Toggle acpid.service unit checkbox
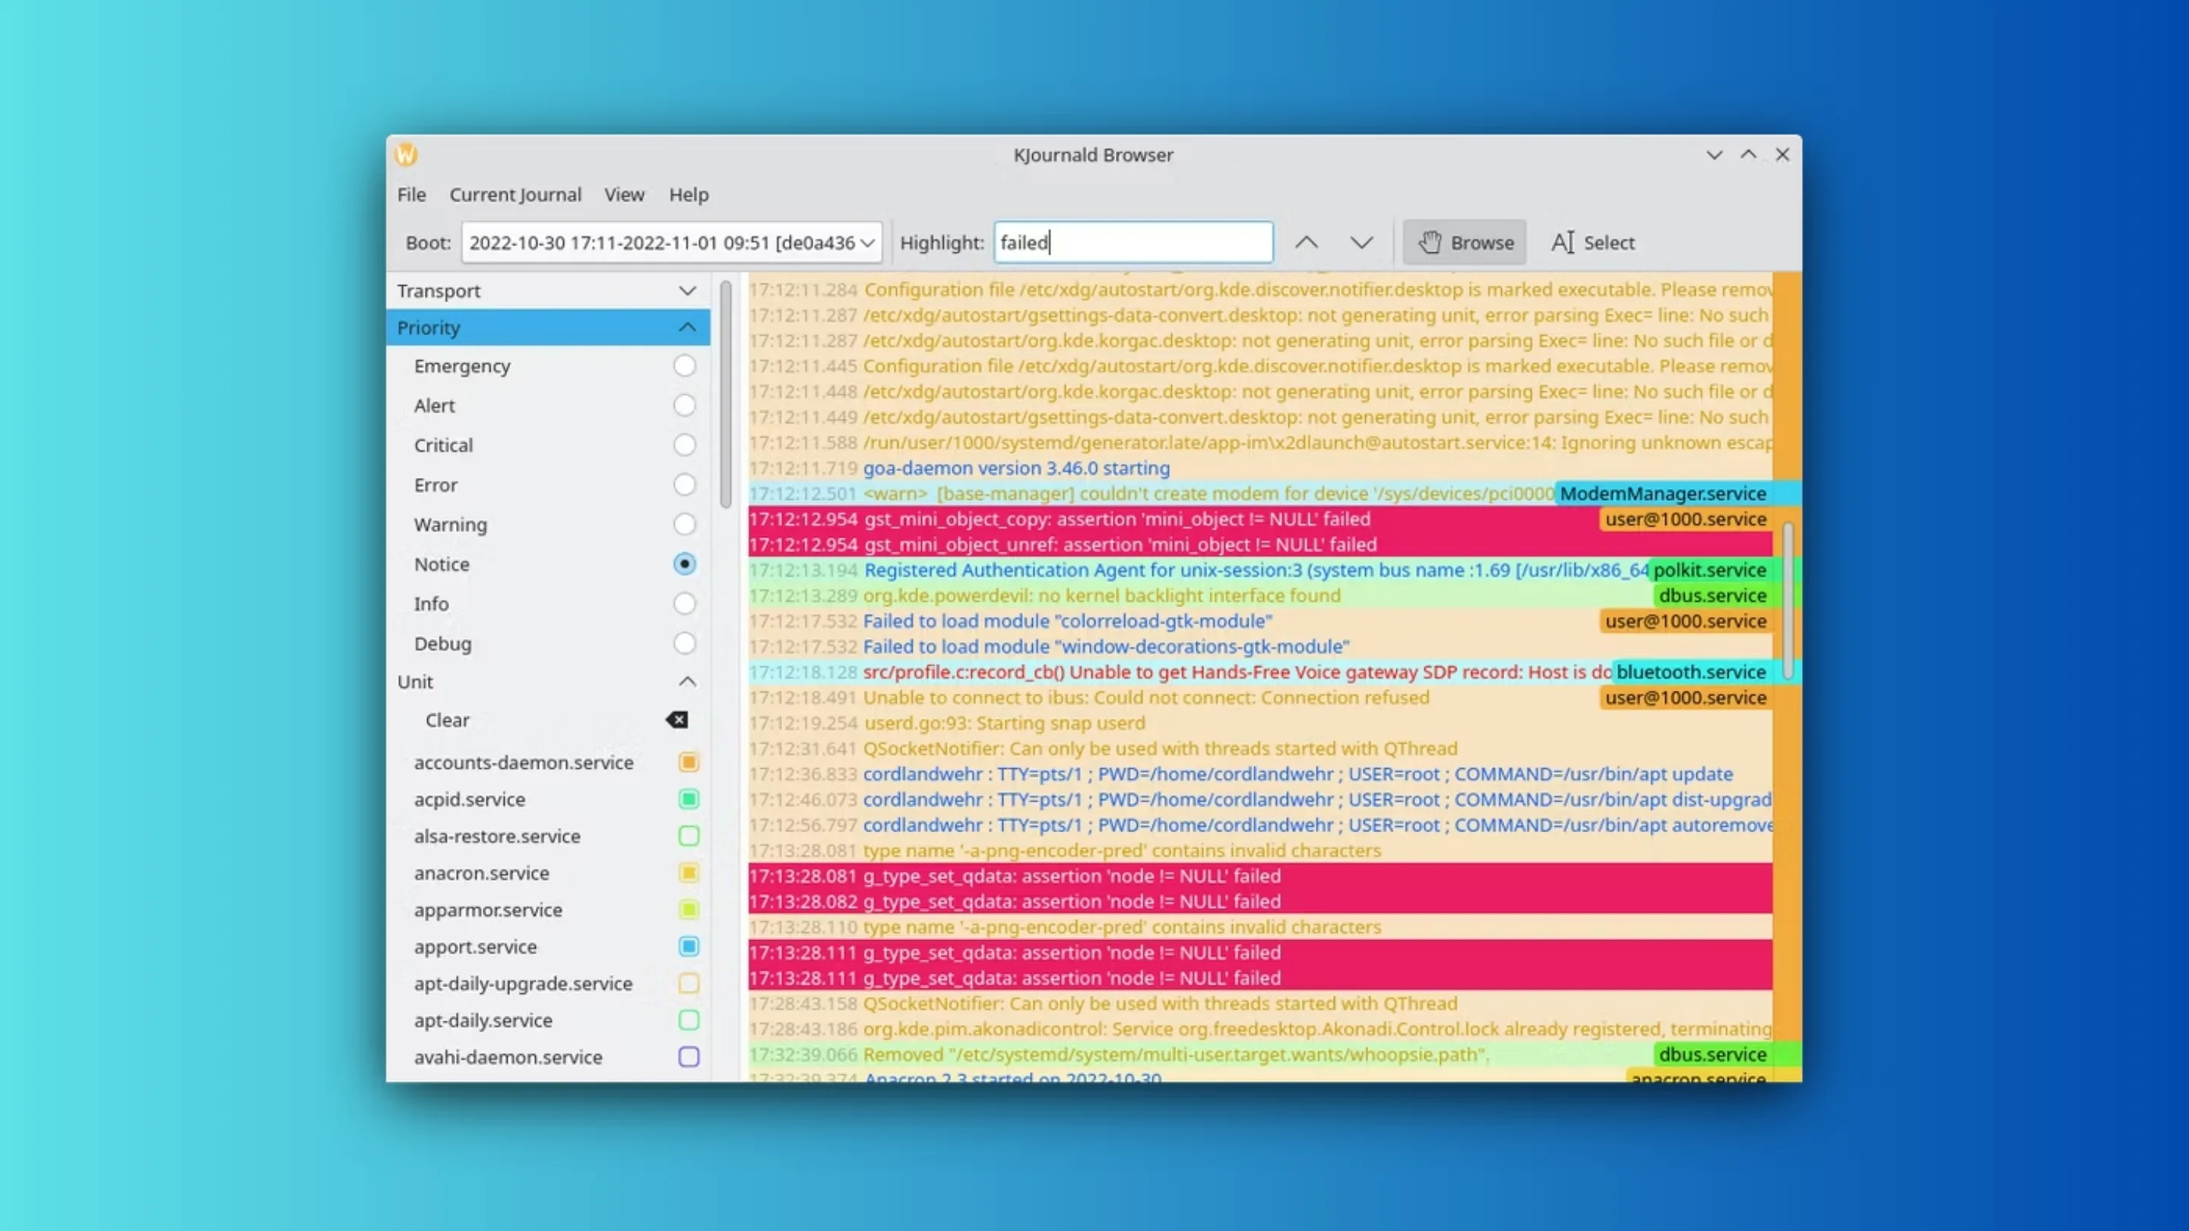The height and width of the screenshot is (1231, 2189). 689,799
